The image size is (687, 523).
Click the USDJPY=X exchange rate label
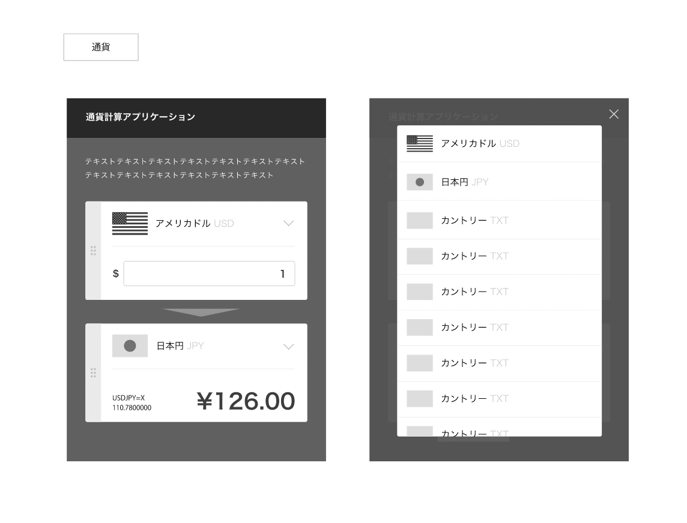129,398
